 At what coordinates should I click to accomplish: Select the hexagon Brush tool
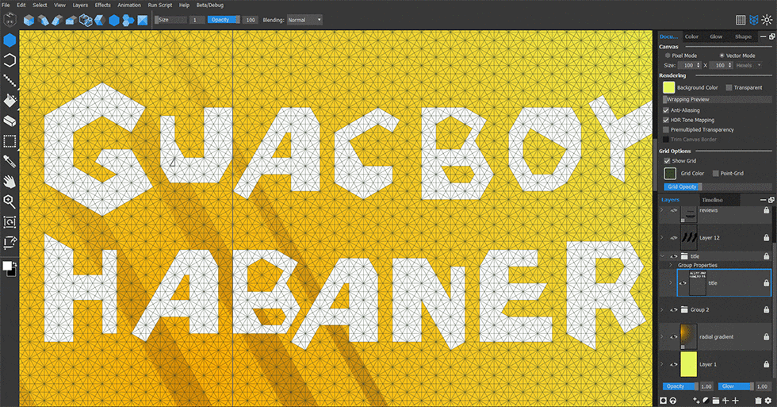click(x=10, y=40)
